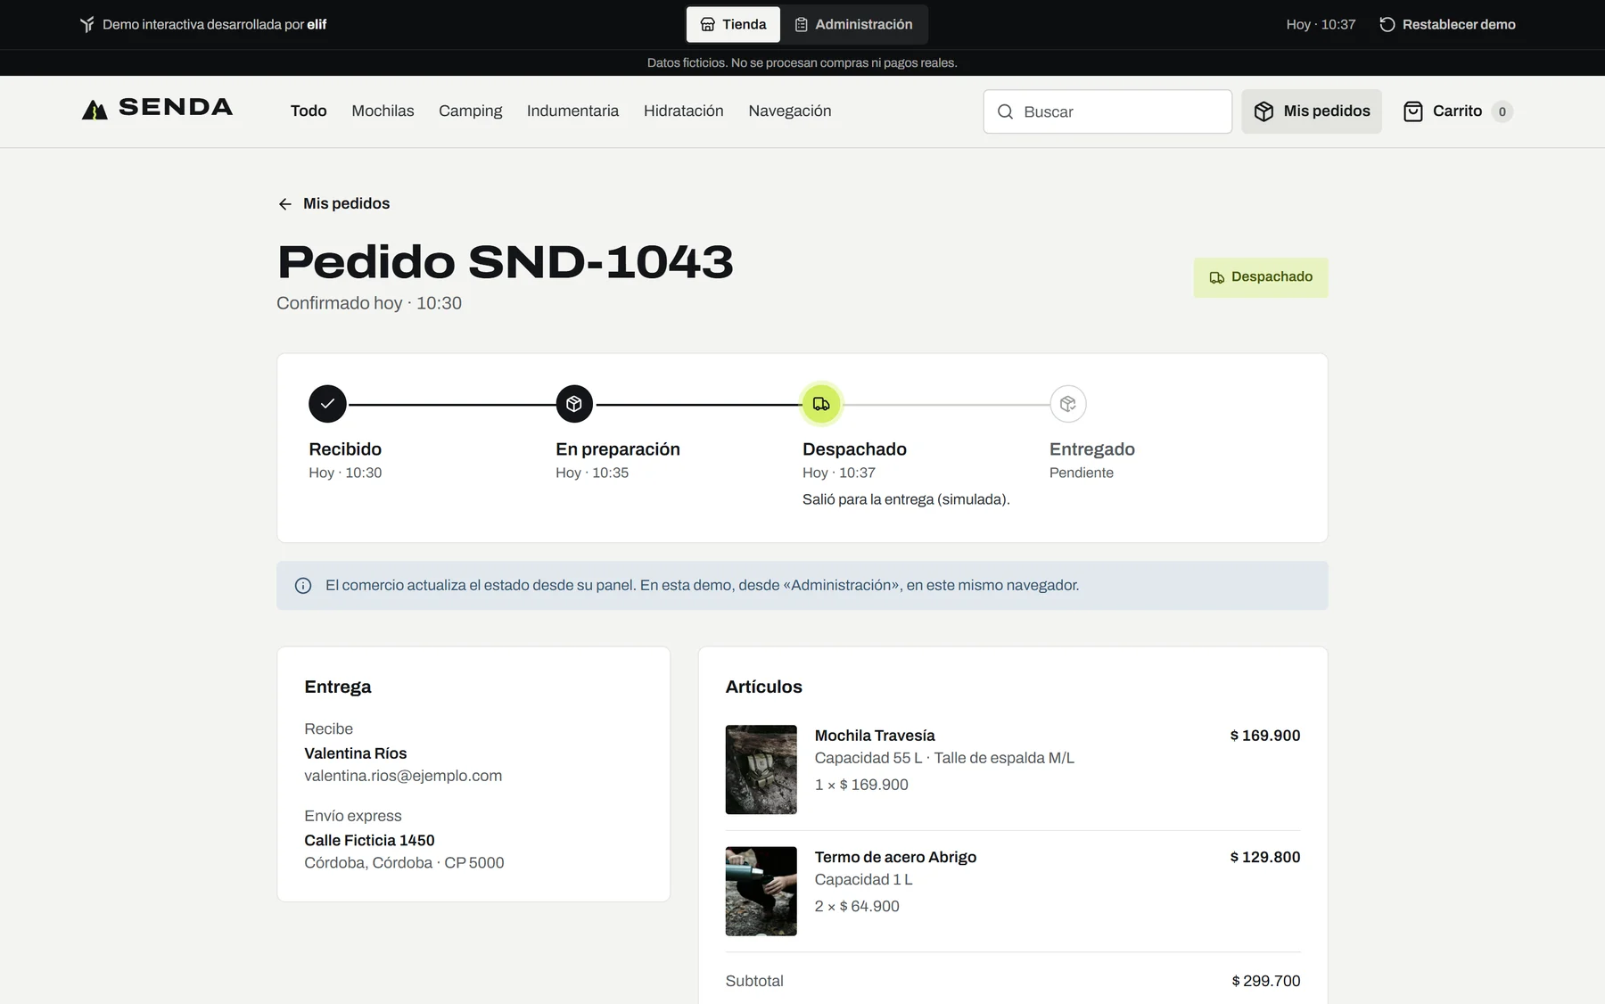Click the Despachado truck step icon
This screenshot has width=1605, height=1004.
coord(821,404)
